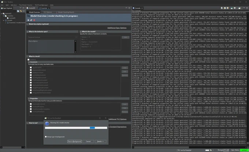Screen dimensions: 249x152
Task: Toggle the AgreementInvariant checkbox
Action: tap(31, 70)
